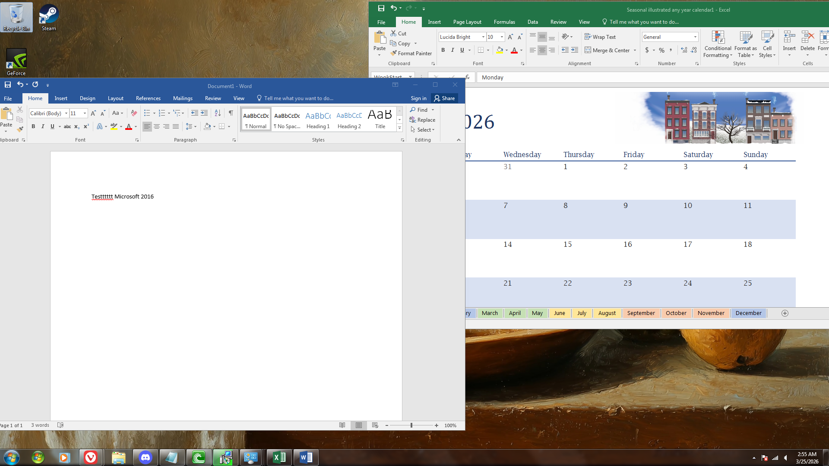
Task: Open the Calibri (Body) font dropdown
Action: tap(66, 113)
